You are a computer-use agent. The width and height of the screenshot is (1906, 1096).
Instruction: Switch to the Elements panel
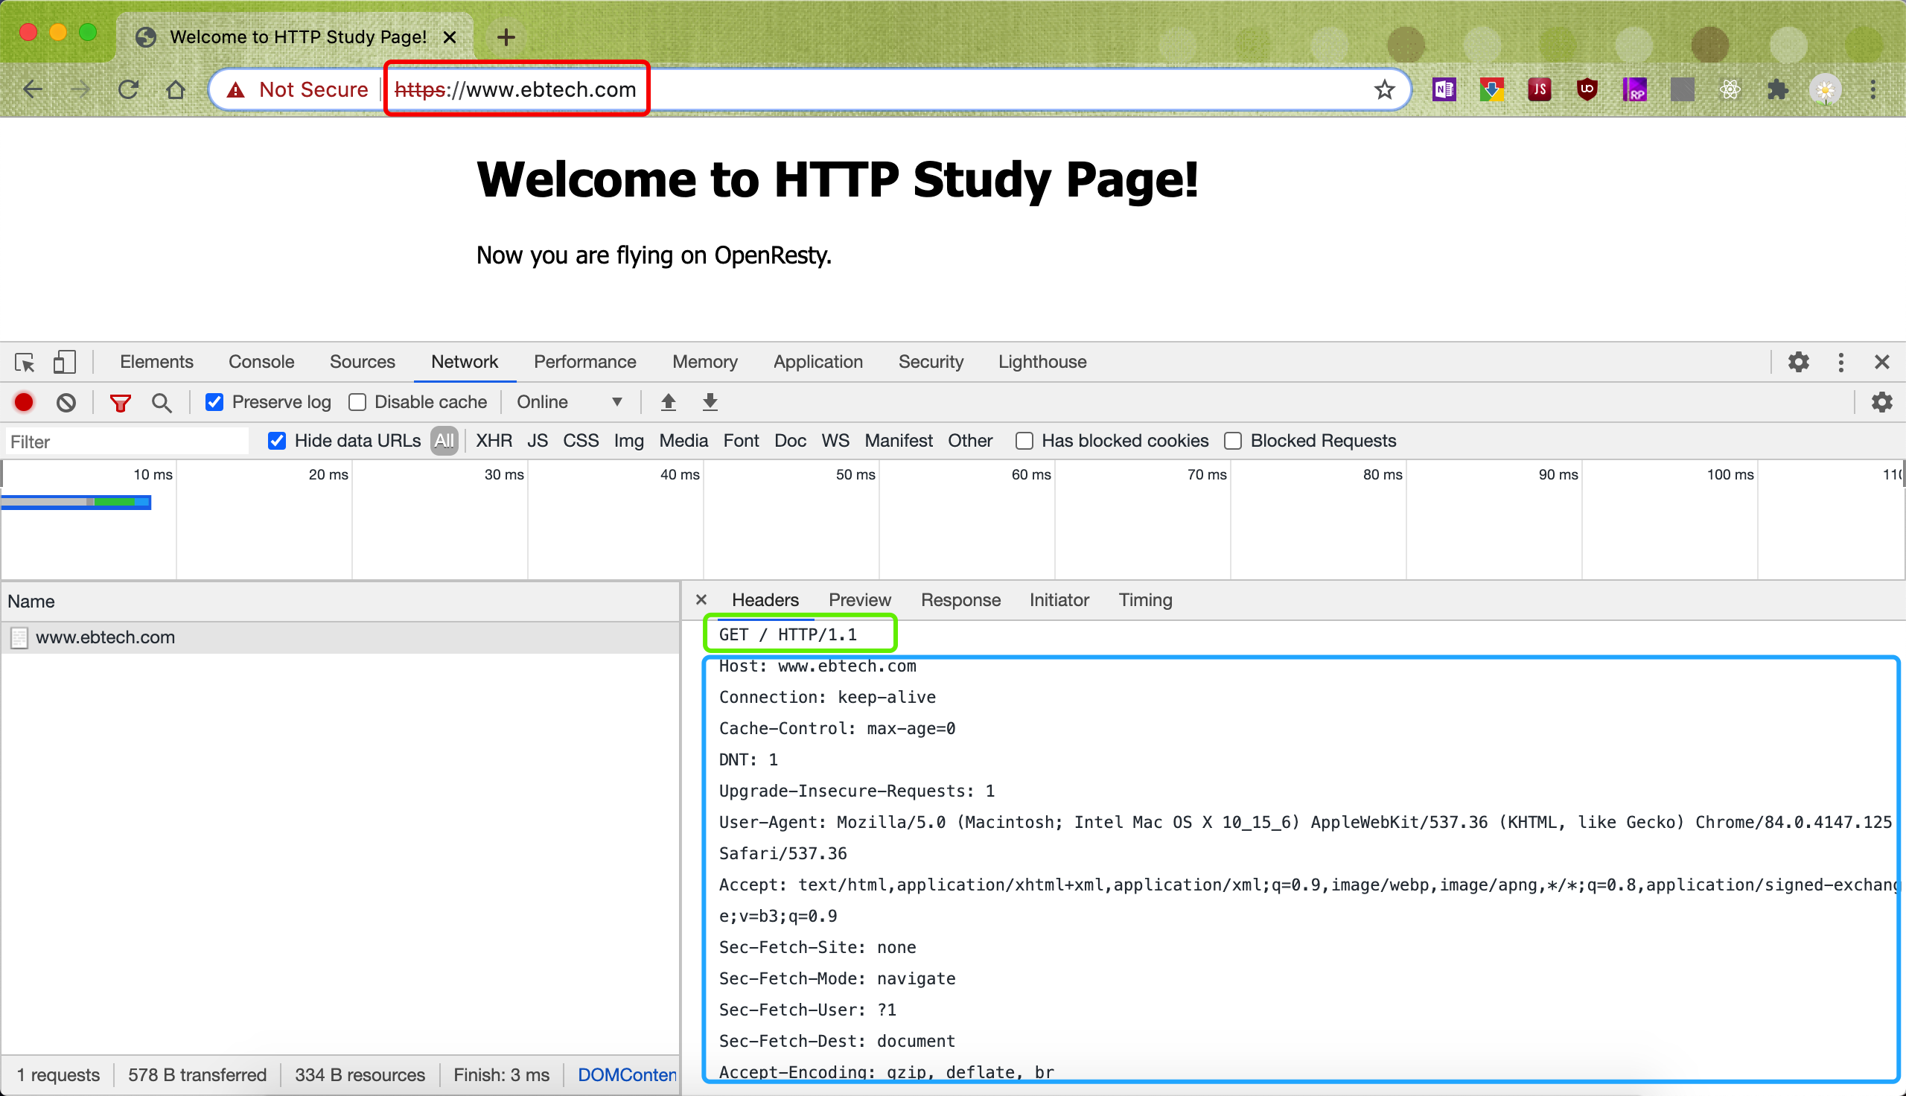click(156, 362)
